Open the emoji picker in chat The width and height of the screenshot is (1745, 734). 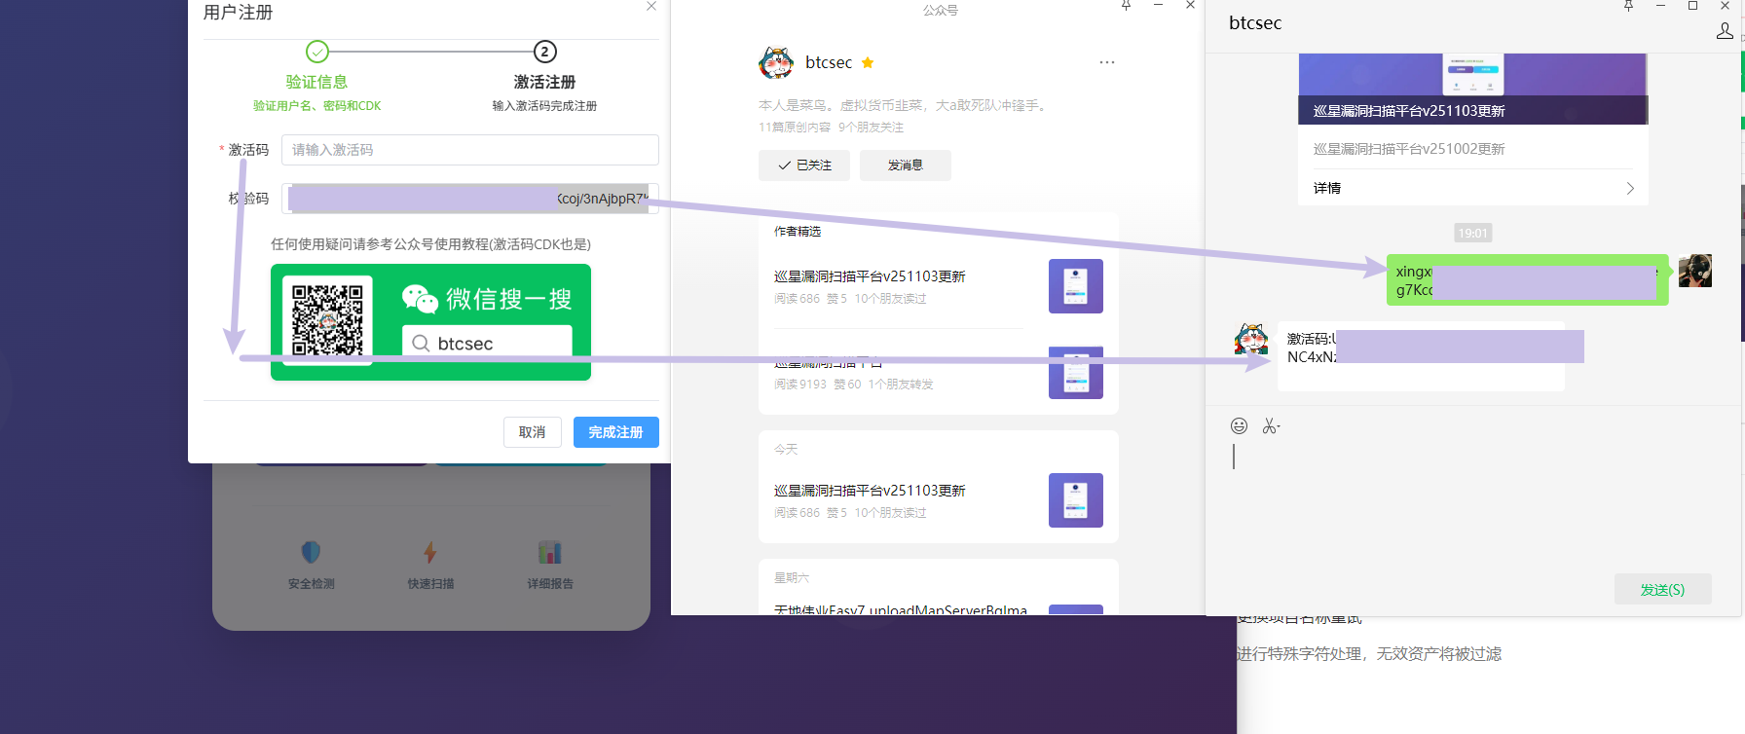[x=1239, y=425]
